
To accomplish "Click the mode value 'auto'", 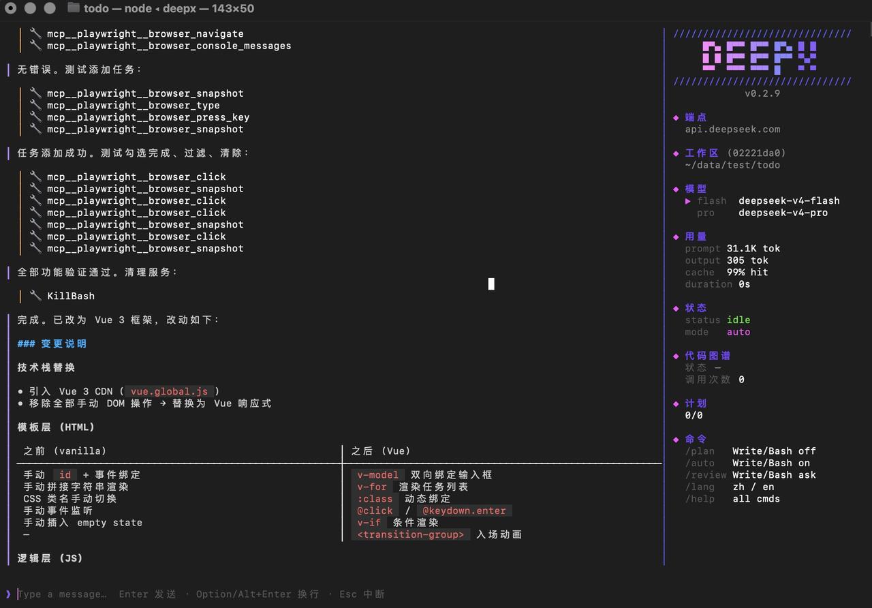I will coord(738,332).
